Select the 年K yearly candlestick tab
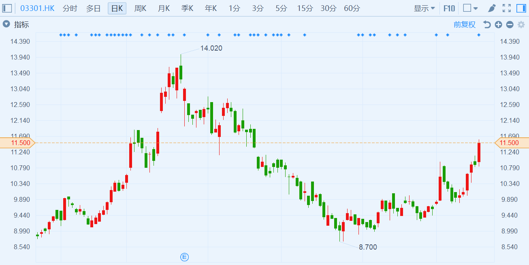The width and height of the screenshot is (529, 265). tap(211, 8)
